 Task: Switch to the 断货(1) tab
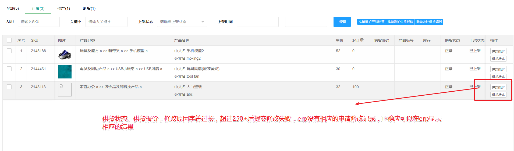tap(89, 8)
